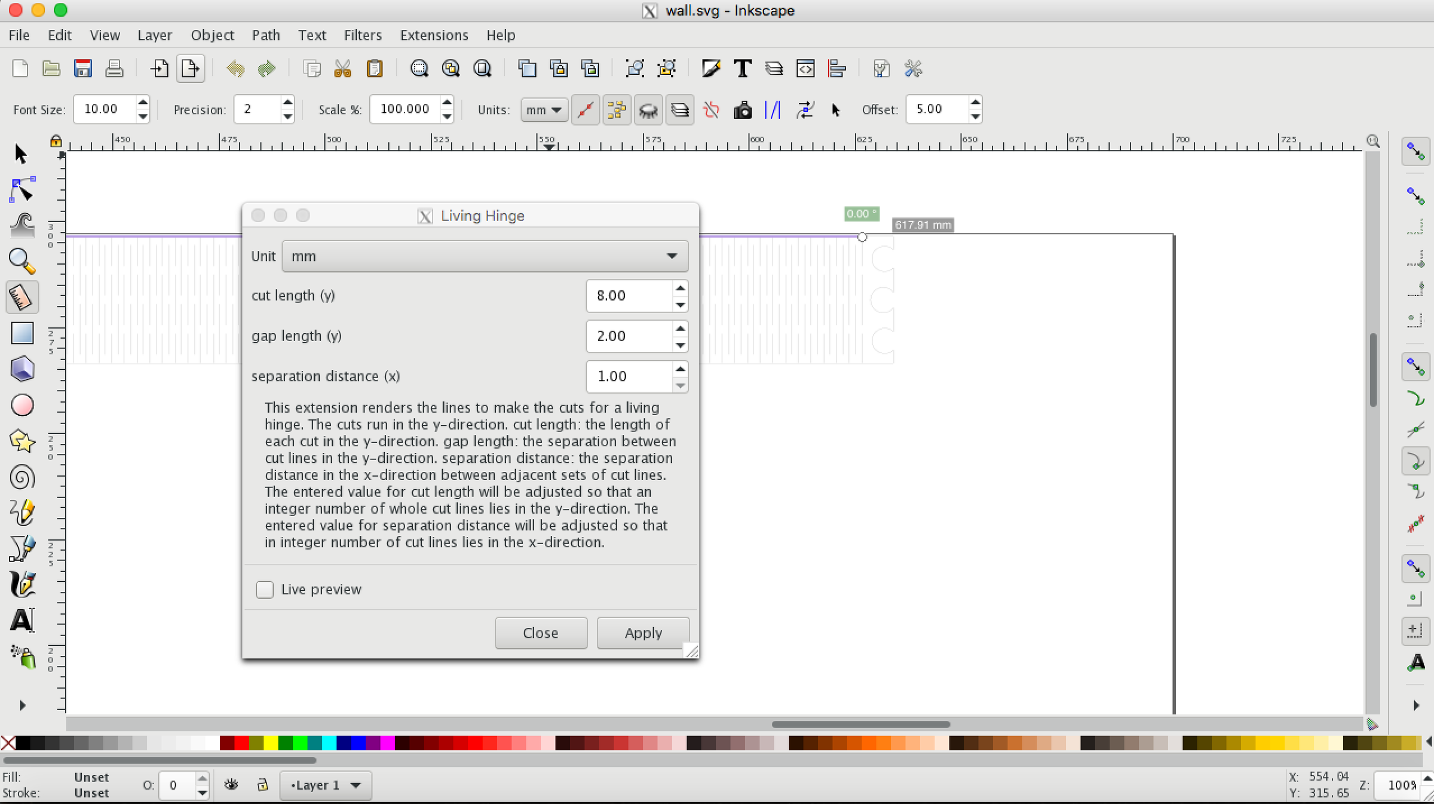The height and width of the screenshot is (804, 1434).
Task: Select the pencil freehand tool
Action: 22,513
